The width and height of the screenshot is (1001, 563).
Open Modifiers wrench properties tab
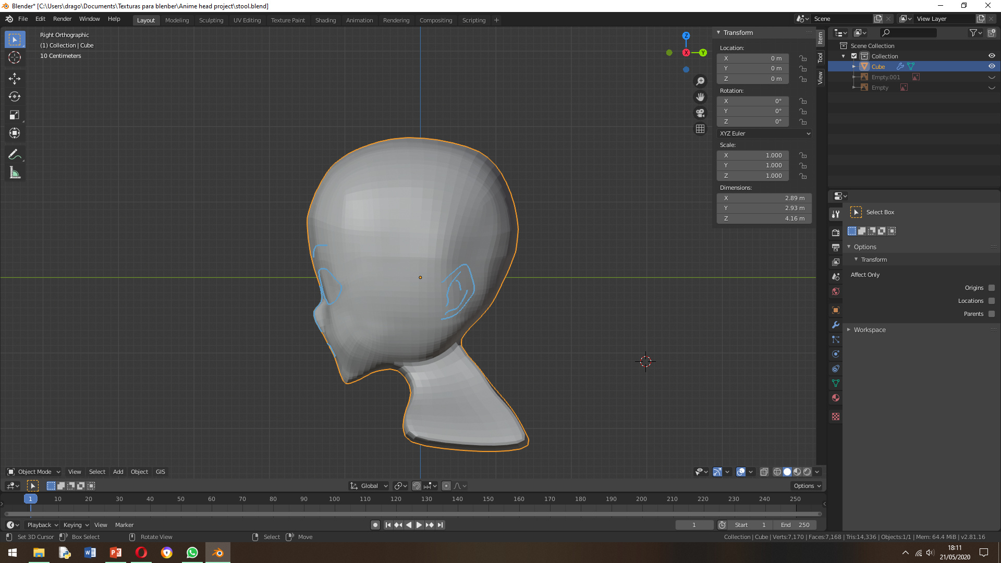tap(836, 325)
